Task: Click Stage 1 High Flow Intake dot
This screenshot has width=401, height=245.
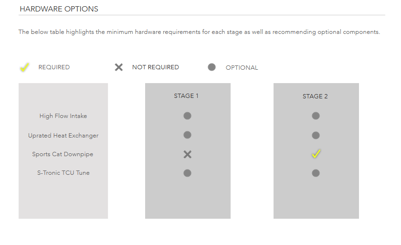Action: click(187, 116)
